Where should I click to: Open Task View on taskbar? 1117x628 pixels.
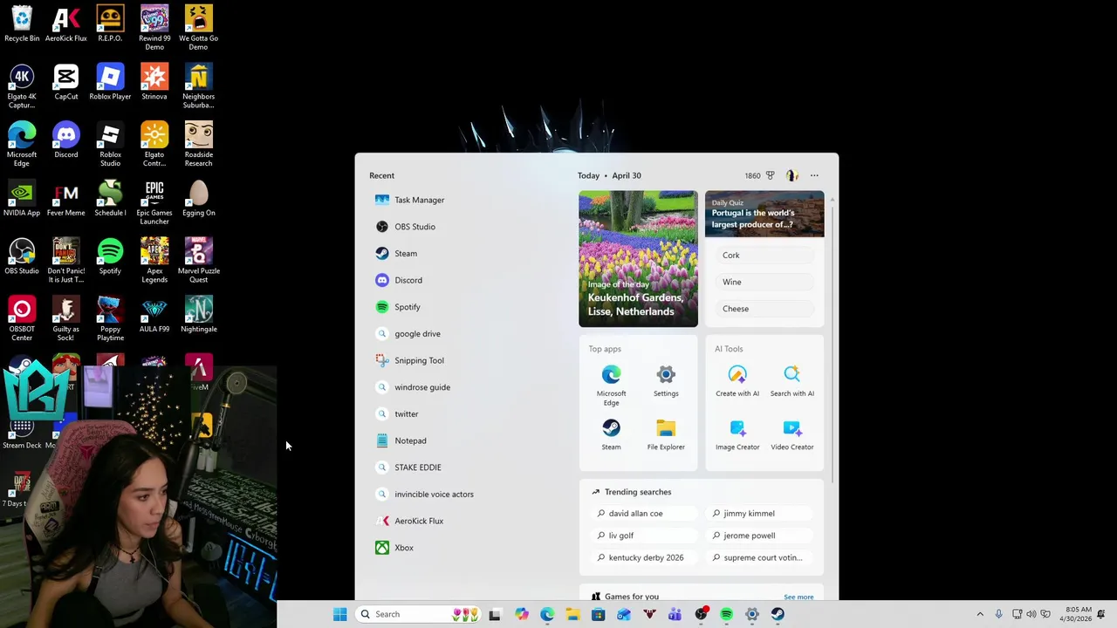[495, 614]
